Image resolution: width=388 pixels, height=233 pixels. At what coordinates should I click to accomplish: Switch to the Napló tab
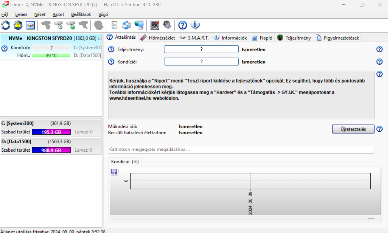pyautogui.click(x=262, y=38)
